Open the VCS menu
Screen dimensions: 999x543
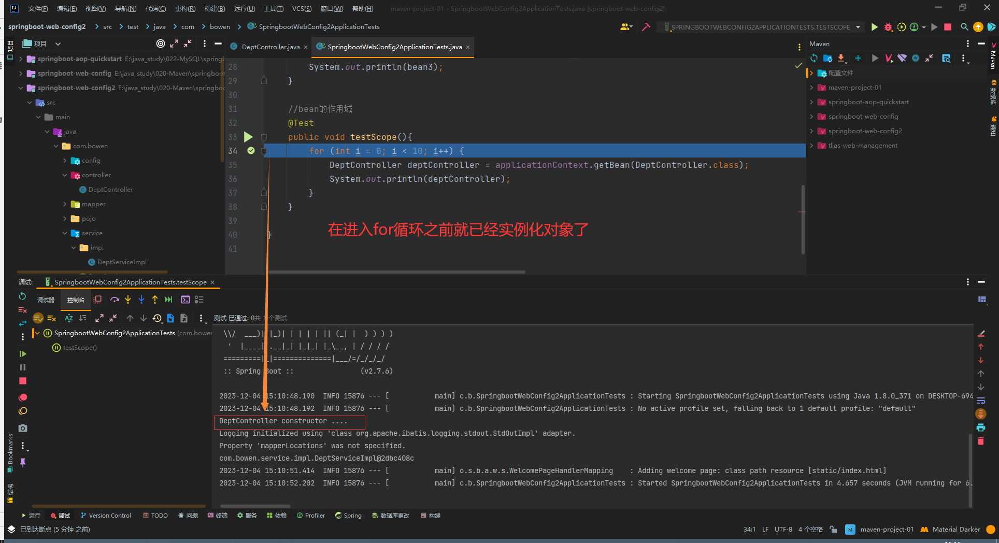[x=302, y=9]
